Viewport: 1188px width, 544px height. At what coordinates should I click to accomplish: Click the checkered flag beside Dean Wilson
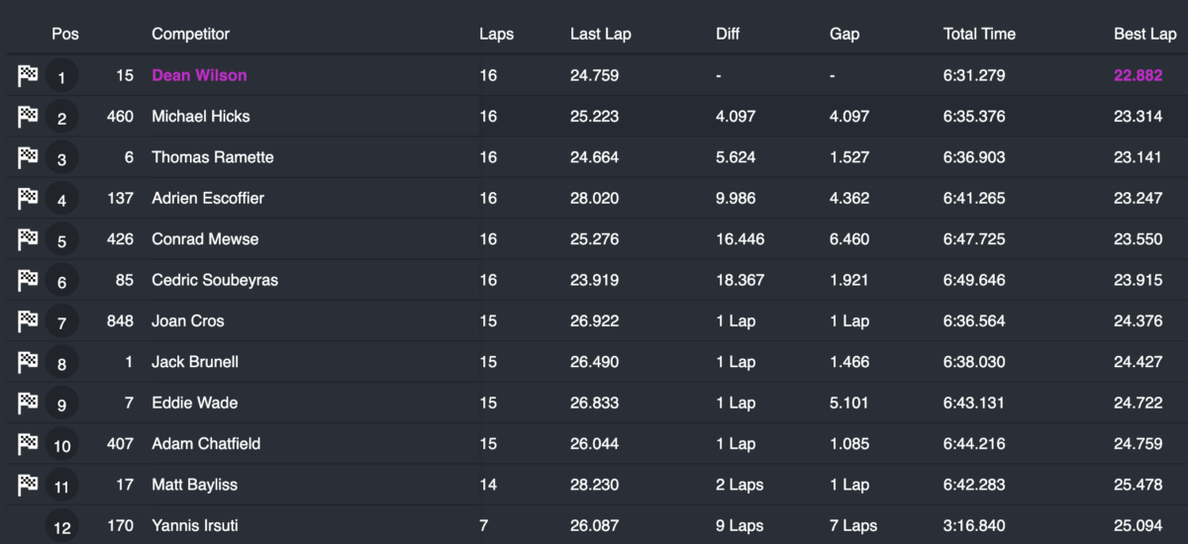(28, 75)
